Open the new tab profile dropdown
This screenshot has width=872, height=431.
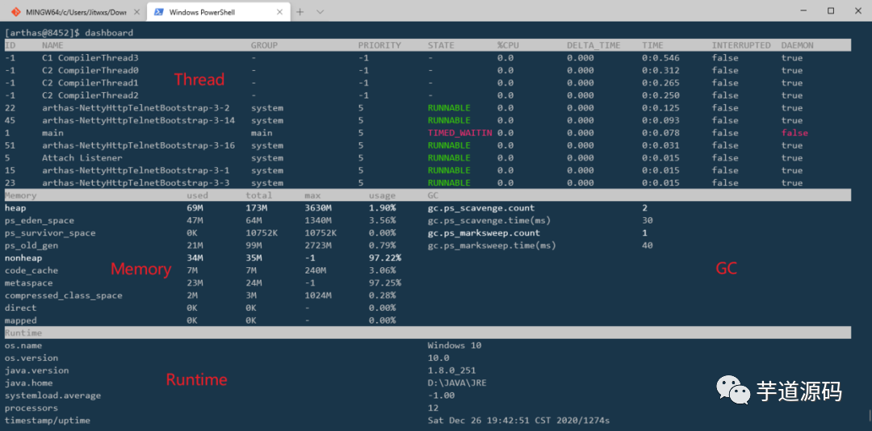(320, 11)
